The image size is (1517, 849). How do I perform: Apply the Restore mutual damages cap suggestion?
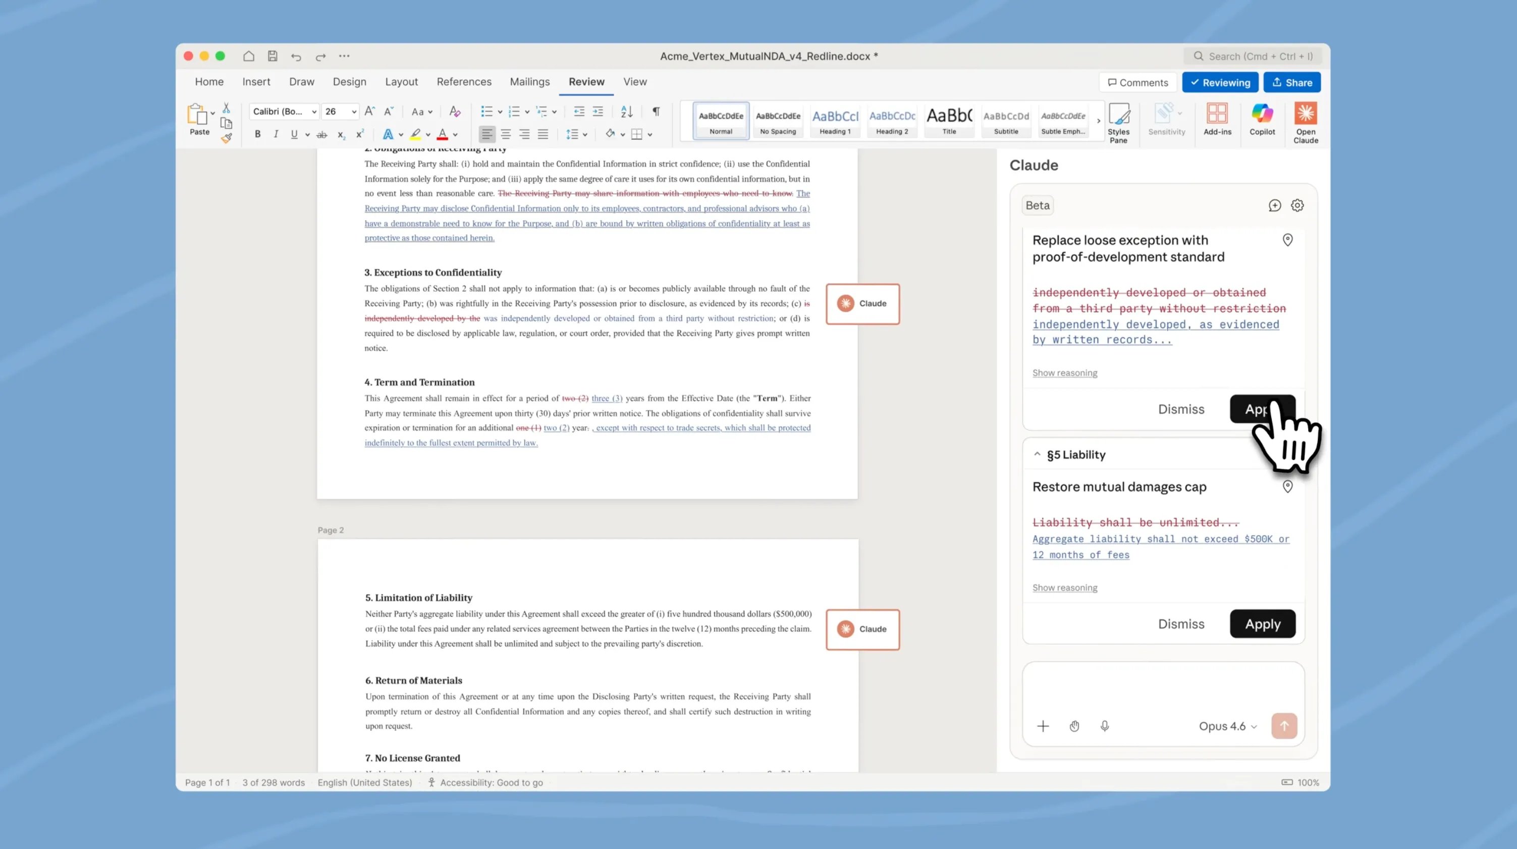click(1262, 623)
